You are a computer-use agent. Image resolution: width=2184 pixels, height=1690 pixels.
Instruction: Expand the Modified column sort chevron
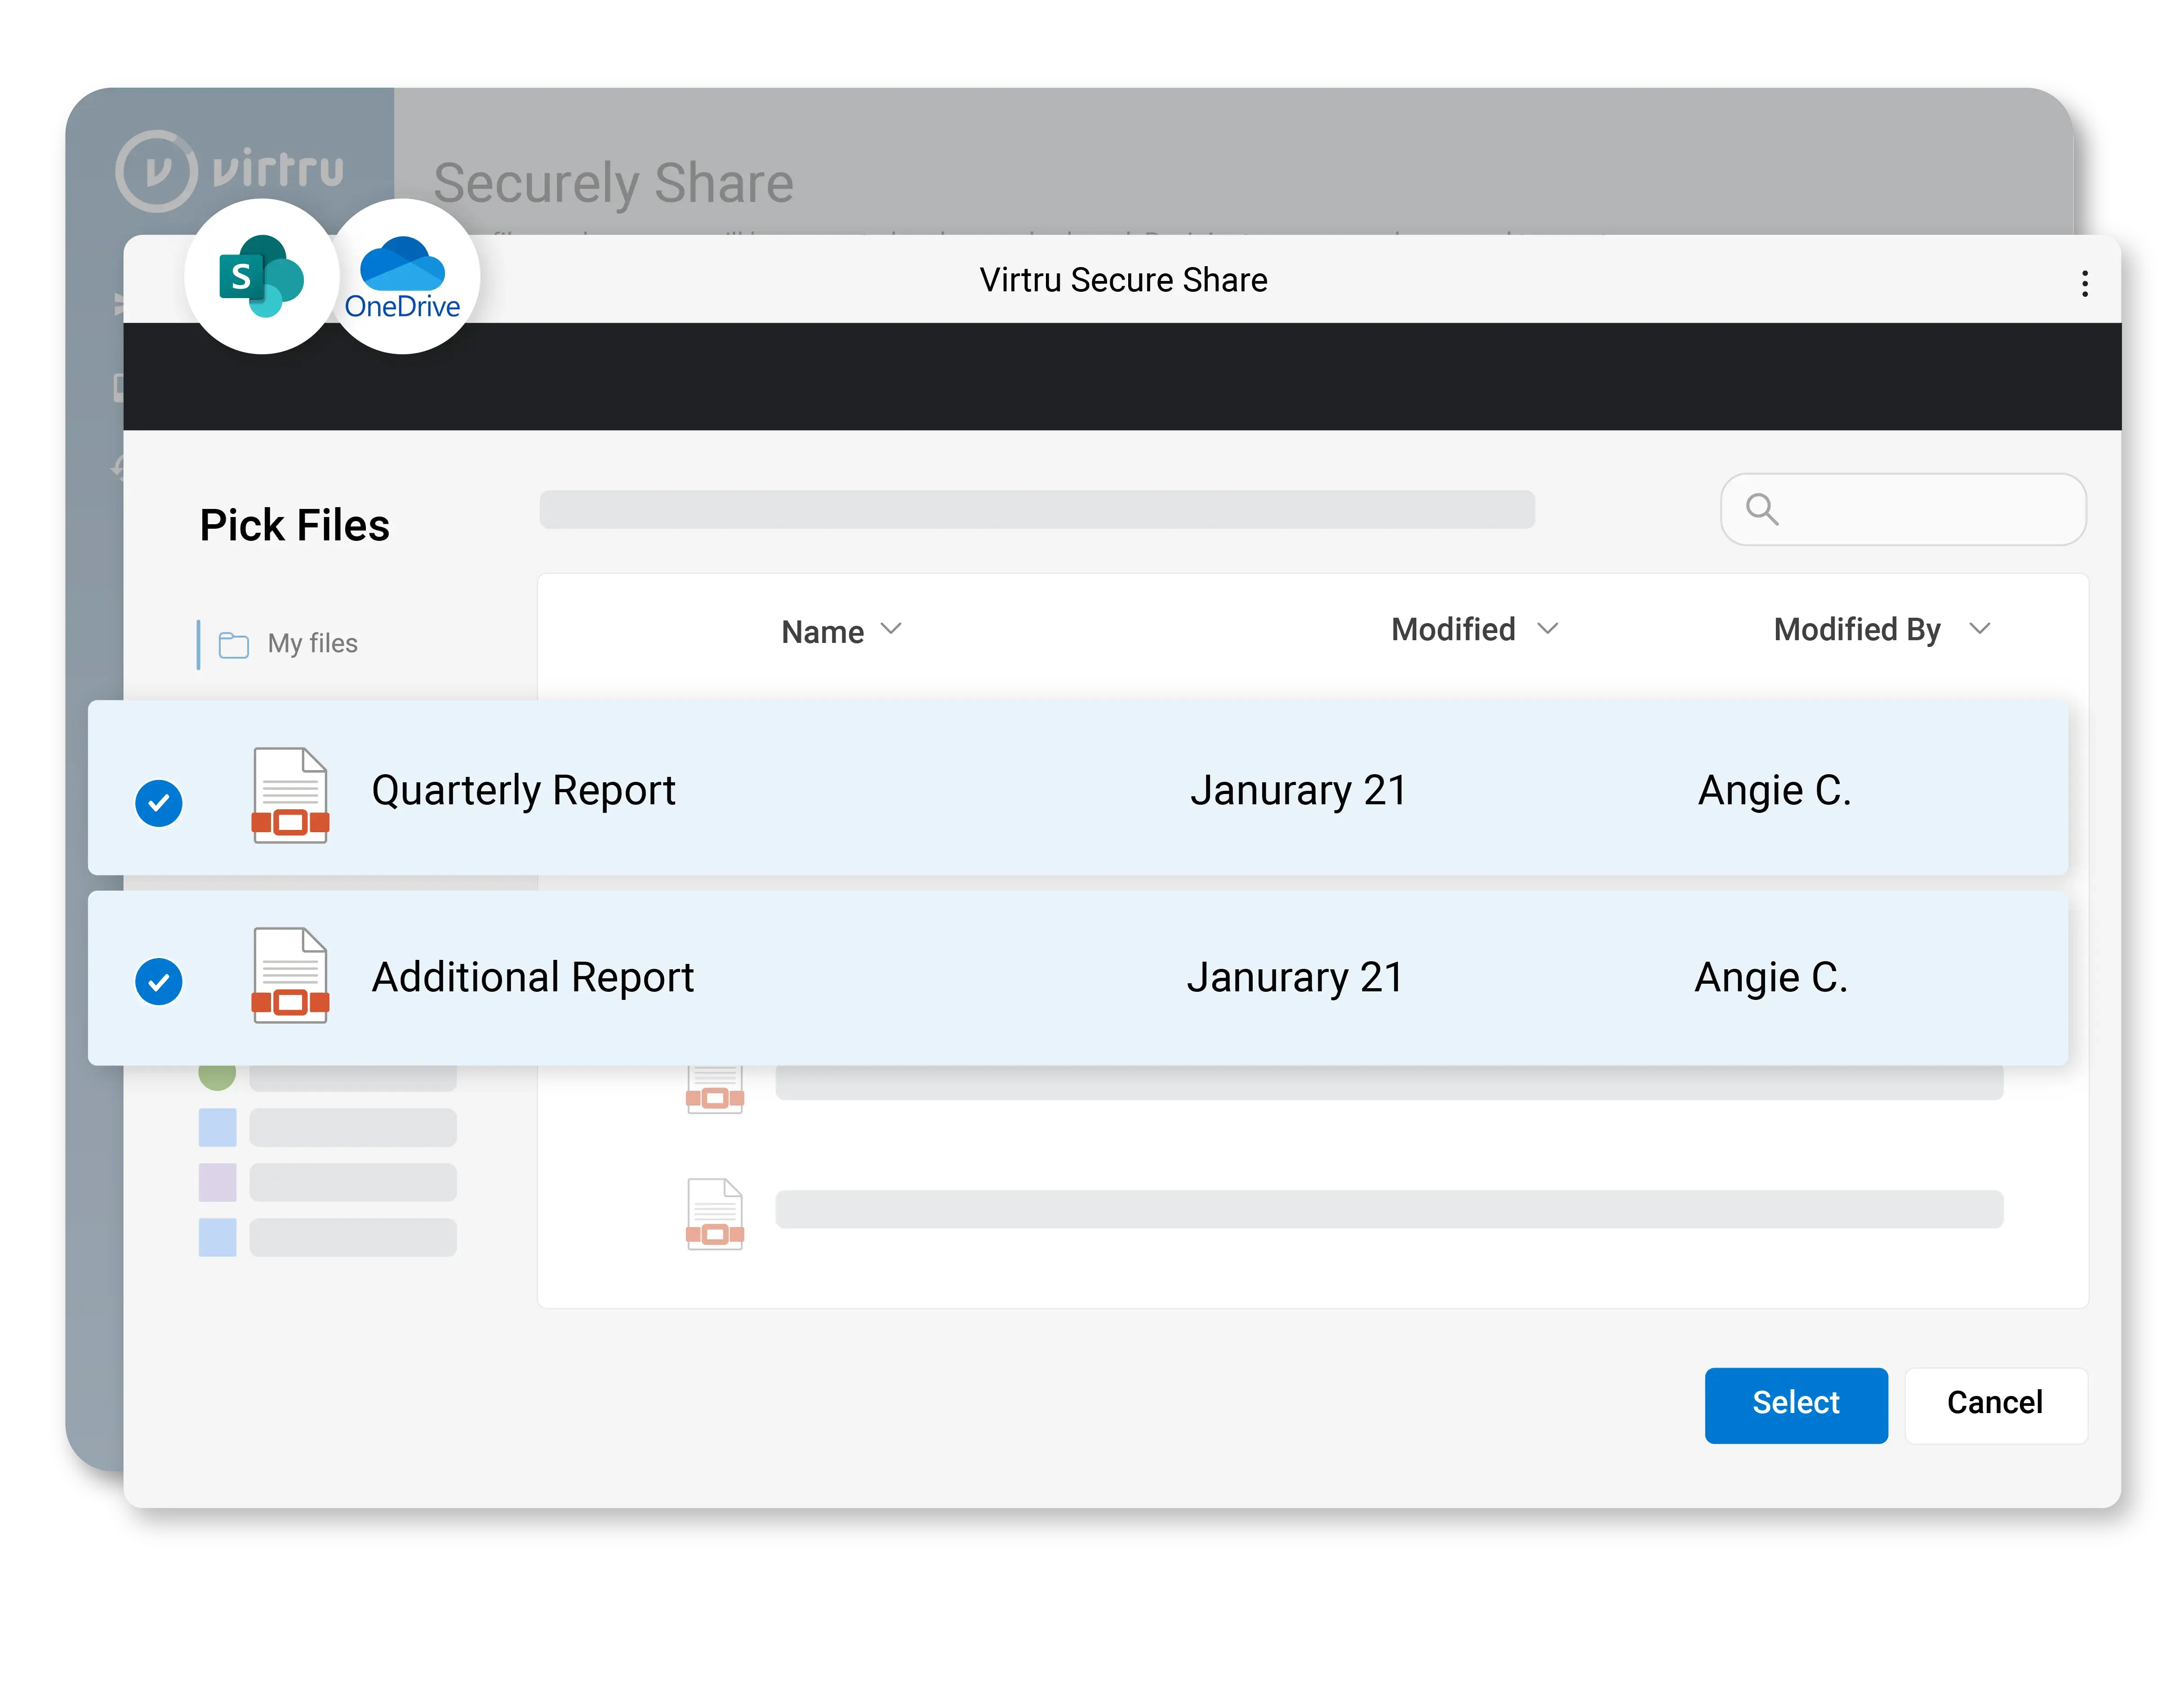click(x=1547, y=629)
